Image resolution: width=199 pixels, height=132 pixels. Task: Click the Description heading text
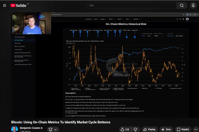click(x=71, y=93)
